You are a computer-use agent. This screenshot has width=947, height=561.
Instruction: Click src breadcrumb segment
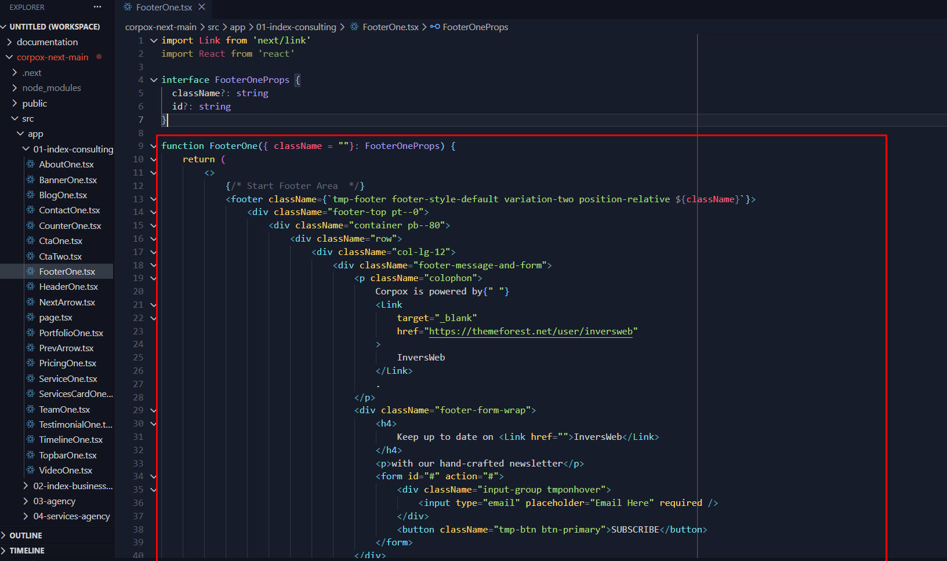coord(213,27)
